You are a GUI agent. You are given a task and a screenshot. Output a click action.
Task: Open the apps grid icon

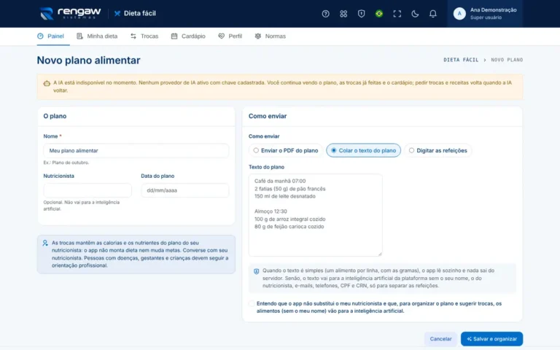(x=343, y=14)
